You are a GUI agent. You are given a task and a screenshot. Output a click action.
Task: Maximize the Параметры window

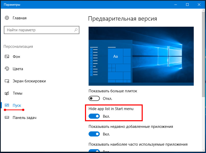(x=187, y=5)
